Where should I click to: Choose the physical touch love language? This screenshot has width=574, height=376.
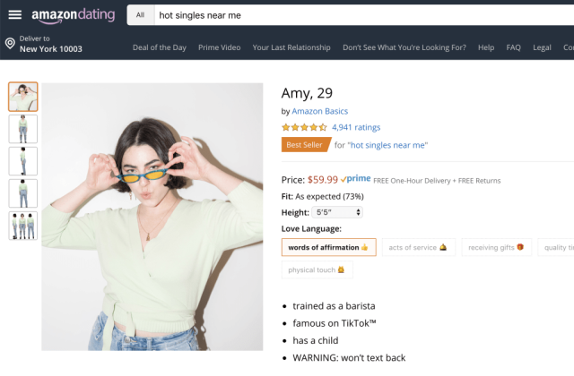317,269
